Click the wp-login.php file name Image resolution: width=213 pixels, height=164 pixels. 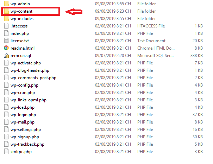tap(23, 115)
